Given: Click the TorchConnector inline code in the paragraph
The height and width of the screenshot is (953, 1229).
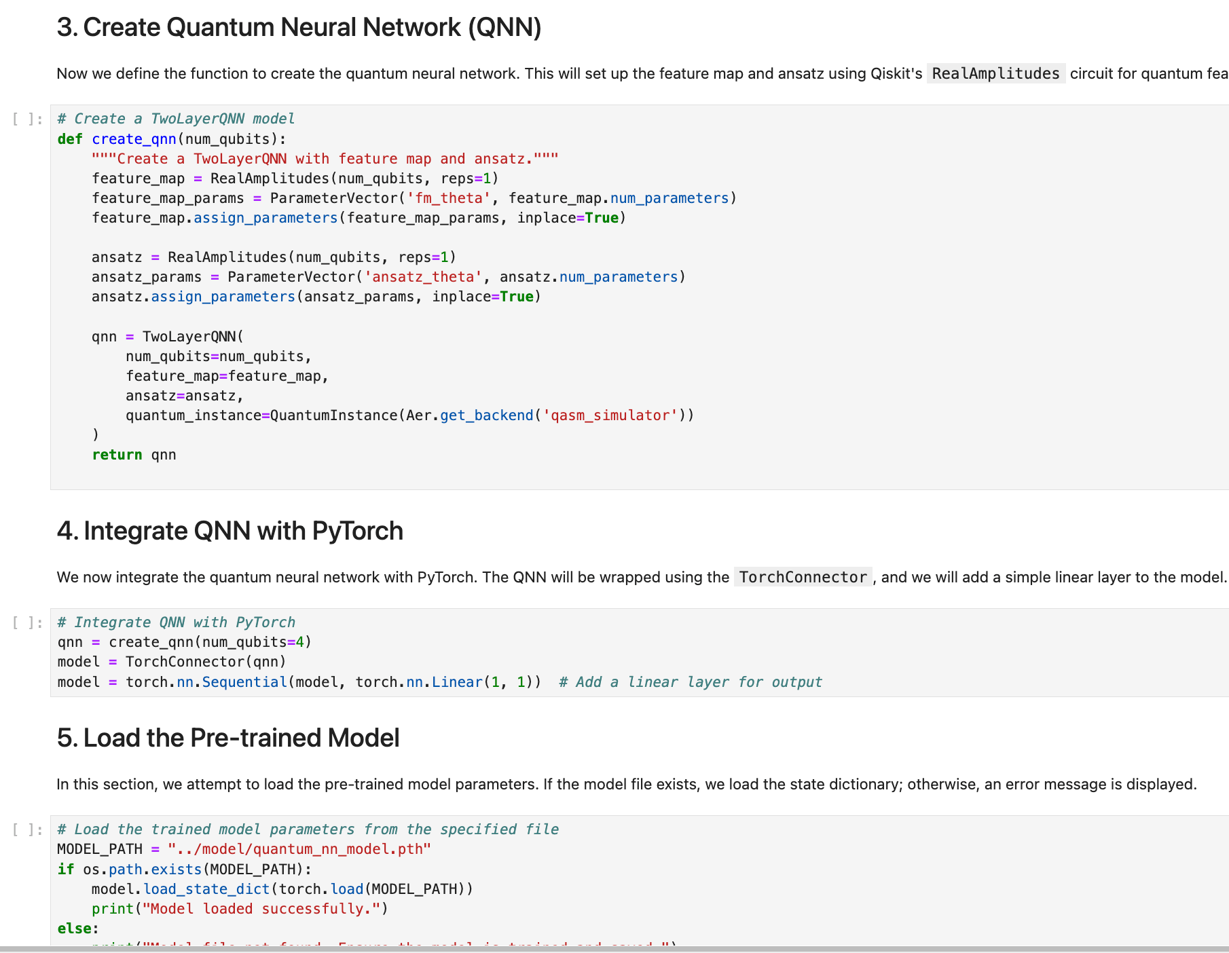Looking at the screenshot, I should pos(803,577).
